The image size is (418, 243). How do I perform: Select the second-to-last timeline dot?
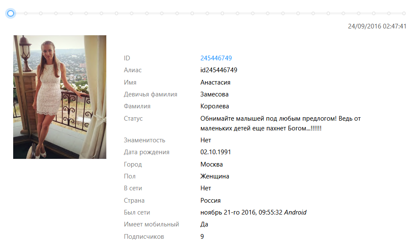tap(389, 13)
